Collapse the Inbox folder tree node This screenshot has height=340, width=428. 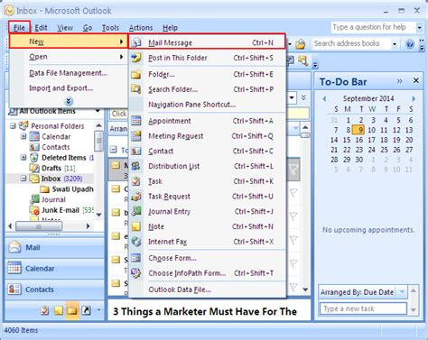click(23, 179)
